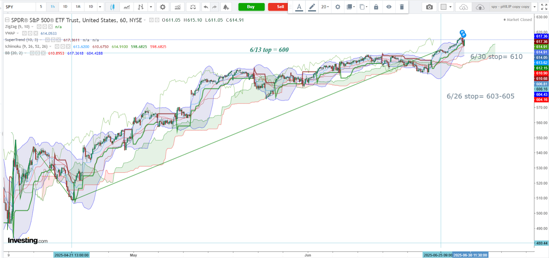Undo the last chart action

pos(206,7)
